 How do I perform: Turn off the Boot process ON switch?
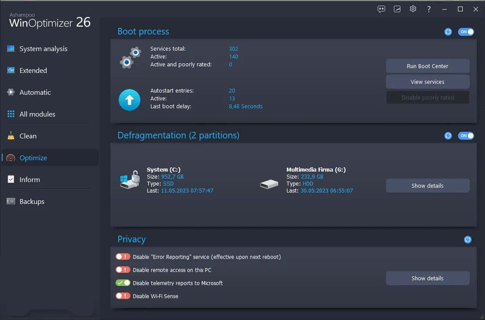[x=466, y=31]
